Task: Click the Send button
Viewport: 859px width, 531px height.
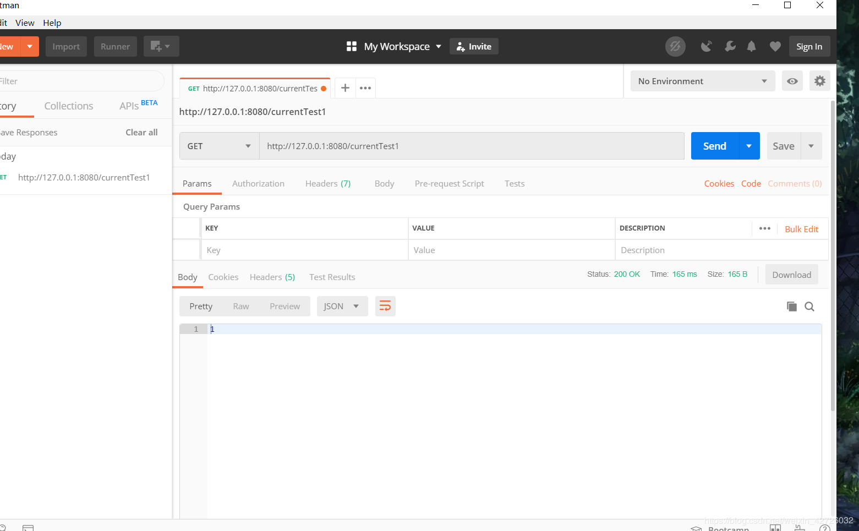Action: coord(715,146)
